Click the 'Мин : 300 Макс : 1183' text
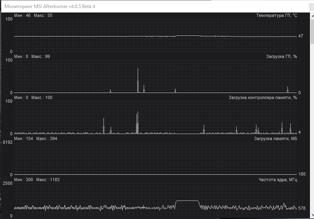Image resolution: width=314 pixels, height=219 pixels. [x=37, y=180]
